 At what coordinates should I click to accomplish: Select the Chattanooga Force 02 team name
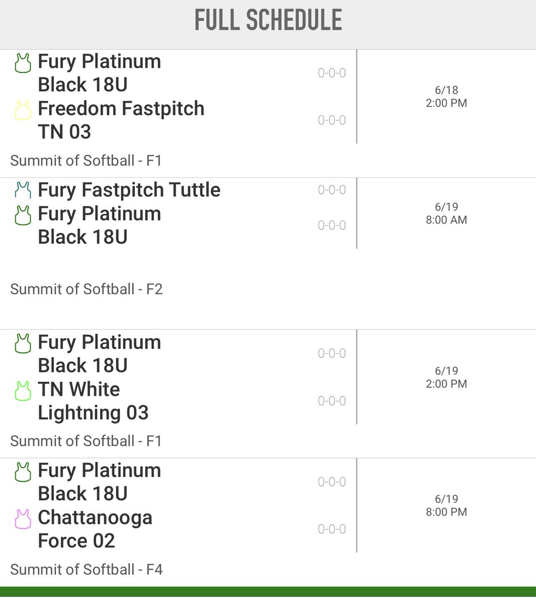tap(95, 529)
